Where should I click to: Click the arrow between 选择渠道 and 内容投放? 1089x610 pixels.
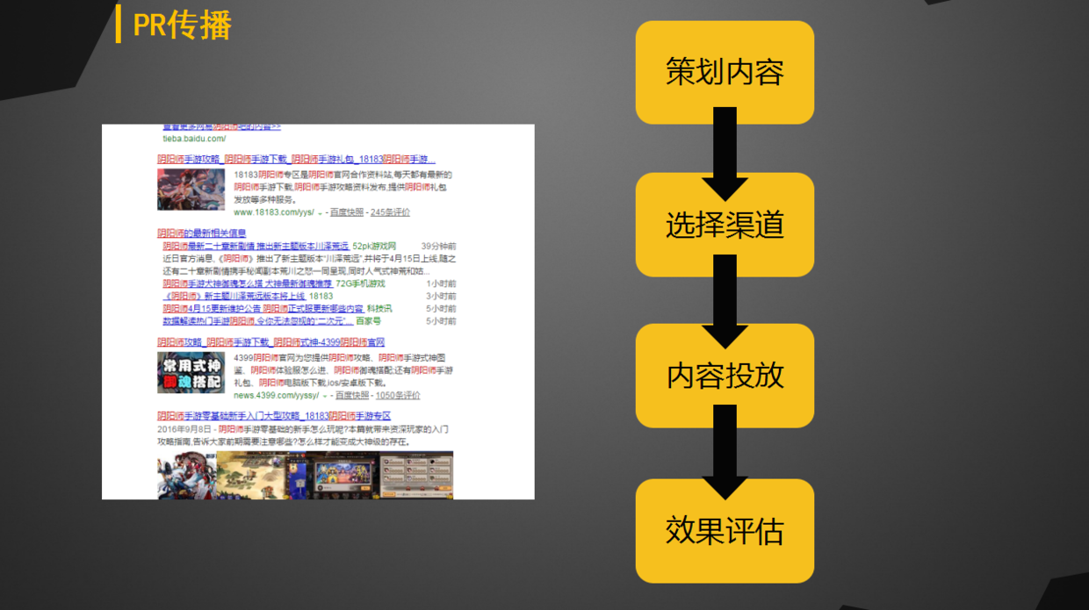[725, 300]
